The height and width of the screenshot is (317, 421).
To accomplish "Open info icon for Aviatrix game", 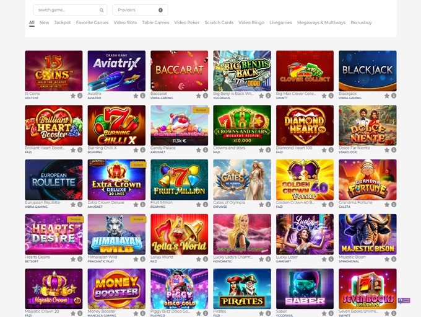I will (x=142, y=96).
